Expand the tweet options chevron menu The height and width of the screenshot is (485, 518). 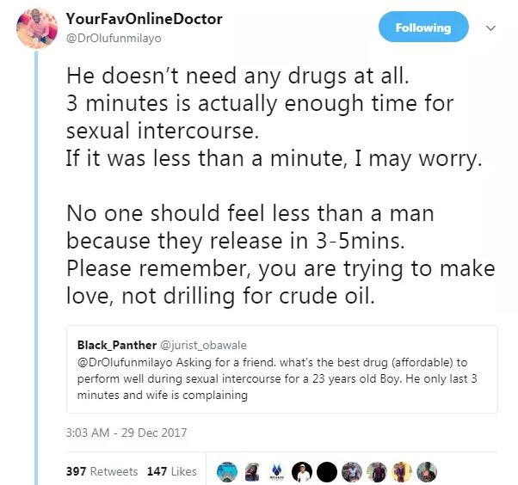[x=492, y=28]
